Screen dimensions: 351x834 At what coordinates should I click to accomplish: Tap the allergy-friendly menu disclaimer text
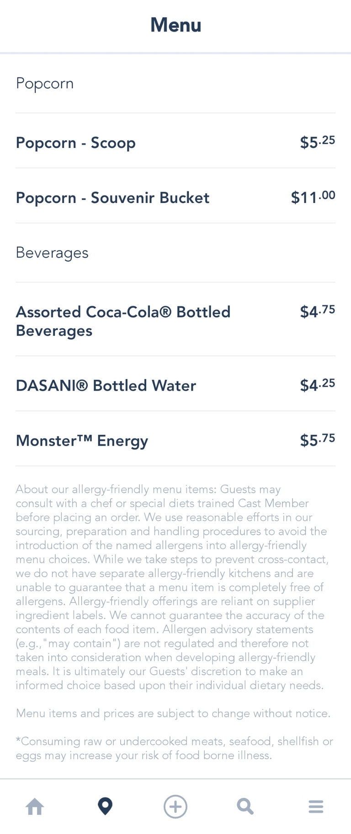172,587
